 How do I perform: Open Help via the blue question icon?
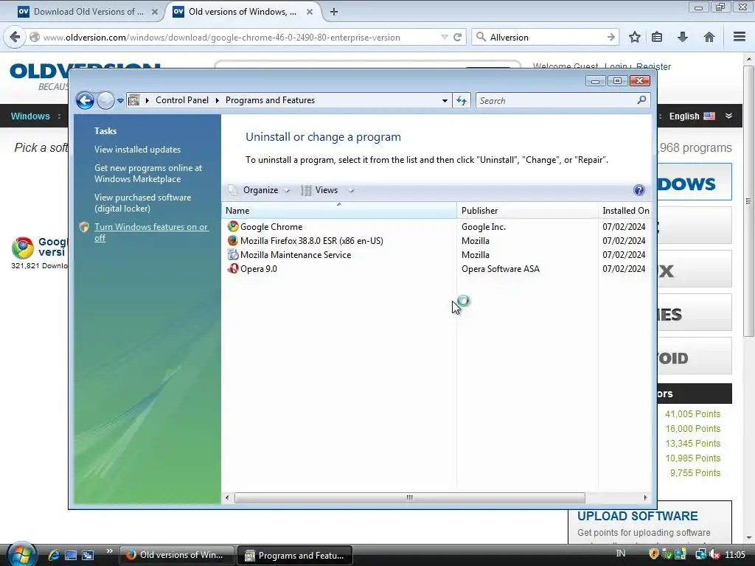(639, 190)
